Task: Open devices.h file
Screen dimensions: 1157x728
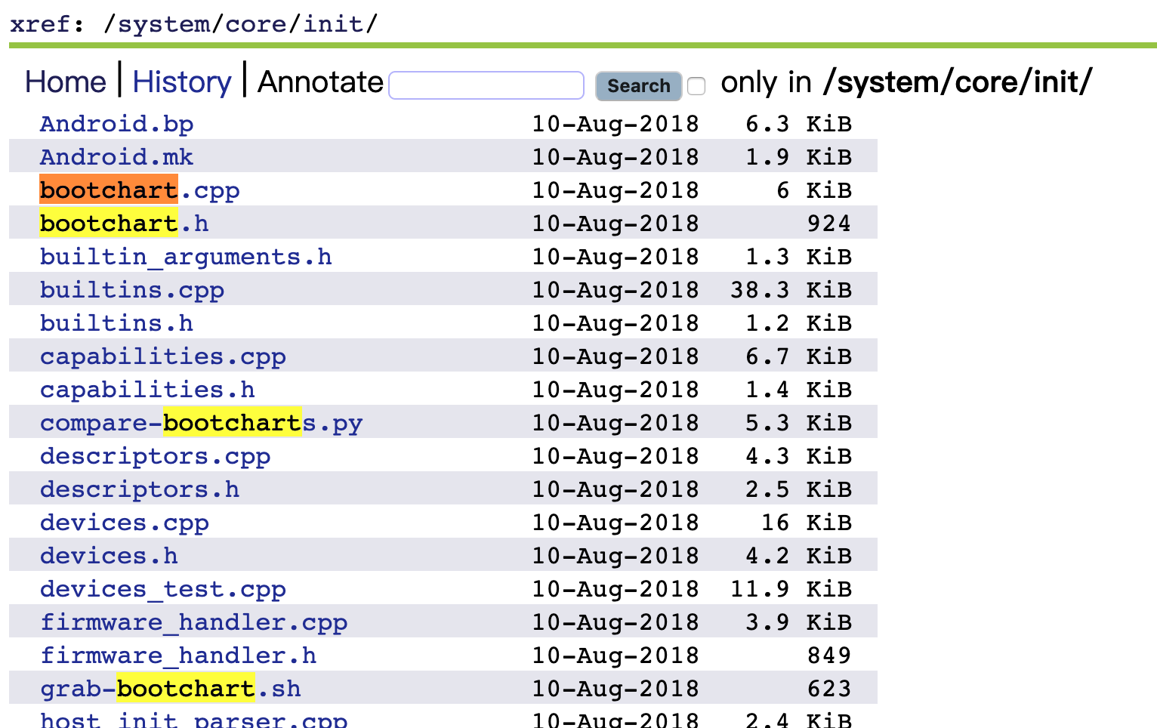Action: (x=110, y=556)
